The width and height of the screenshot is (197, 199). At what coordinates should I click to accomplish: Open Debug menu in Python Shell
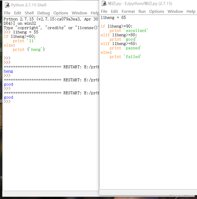pos(43,13)
